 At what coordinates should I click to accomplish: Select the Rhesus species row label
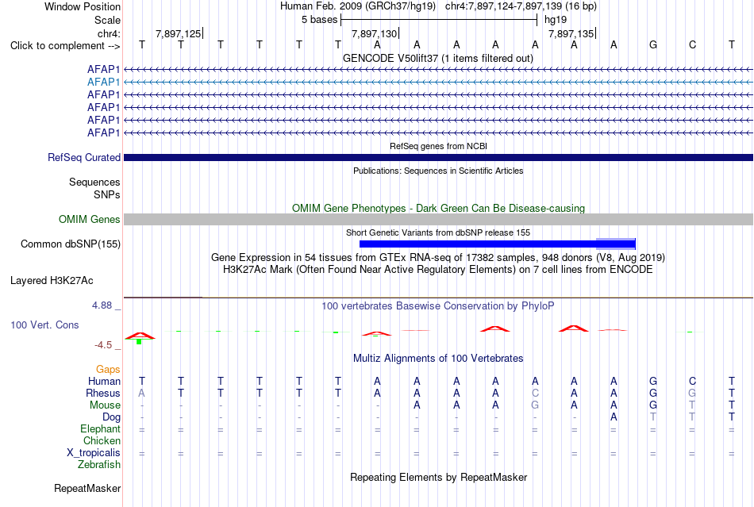[103, 394]
